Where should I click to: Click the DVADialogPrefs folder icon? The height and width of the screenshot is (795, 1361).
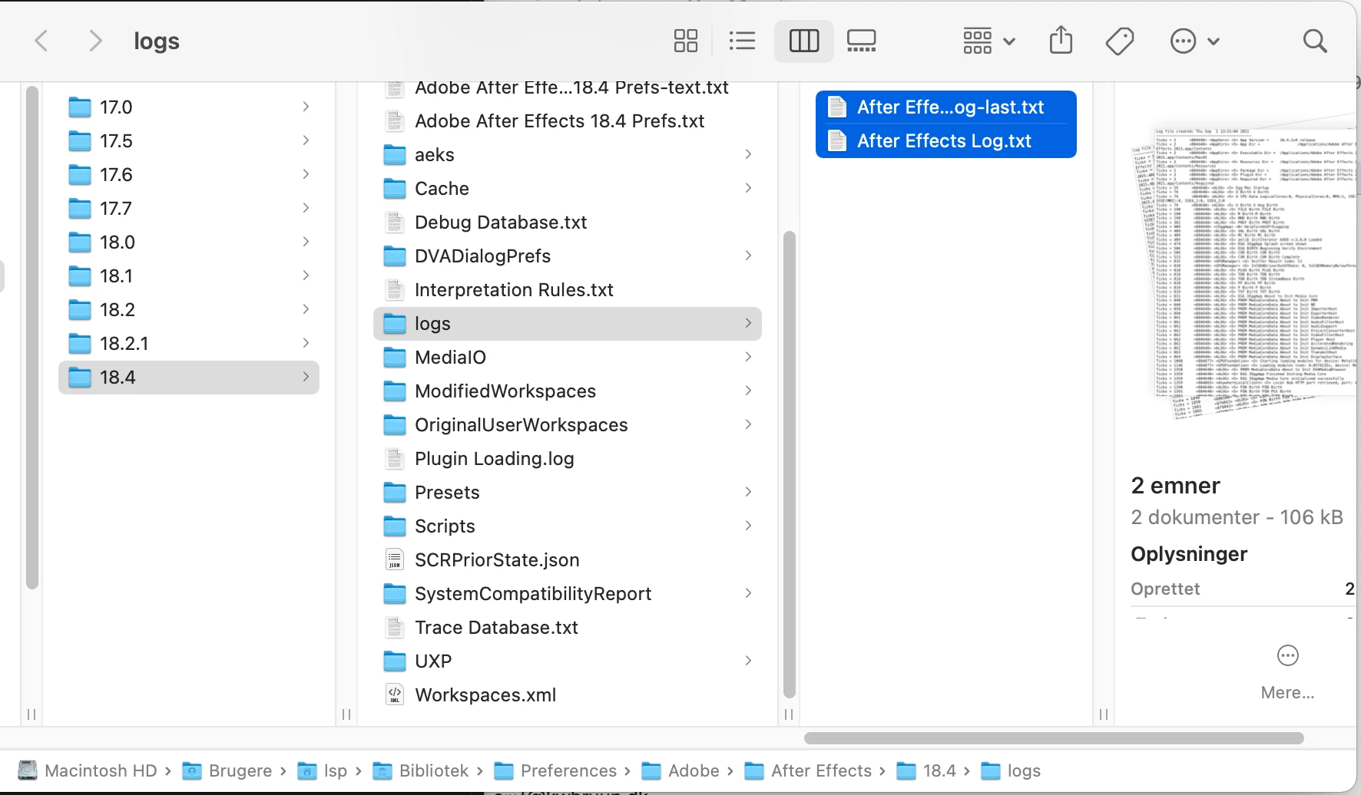[x=395, y=256]
